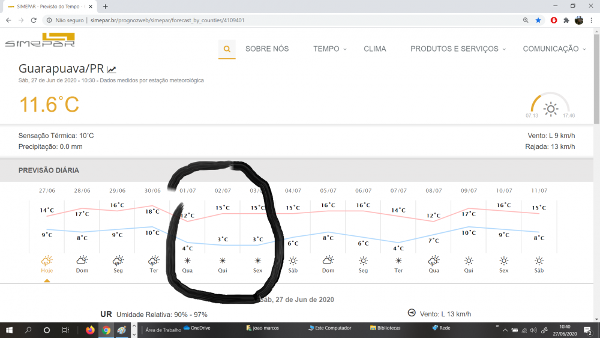Click the SIMEPAR logo

pyautogui.click(x=40, y=40)
